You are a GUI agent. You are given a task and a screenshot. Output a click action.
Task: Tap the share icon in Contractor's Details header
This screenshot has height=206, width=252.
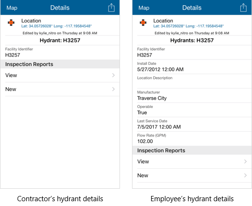pyautogui.click(x=111, y=8)
